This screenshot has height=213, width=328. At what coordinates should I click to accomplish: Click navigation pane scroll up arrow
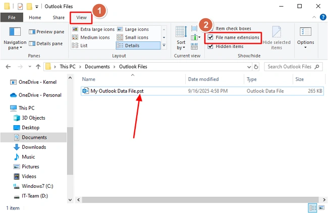coord(70,78)
